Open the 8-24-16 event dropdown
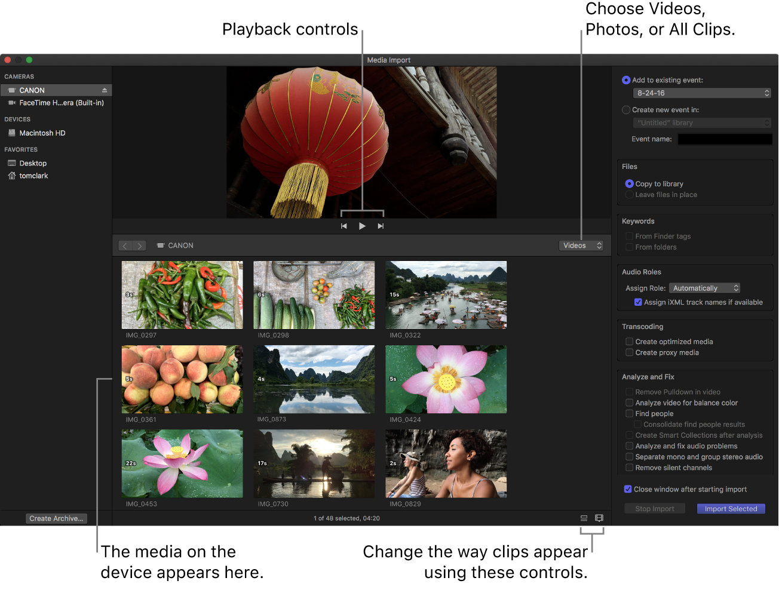 pyautogui.click(x=702, y=93)
